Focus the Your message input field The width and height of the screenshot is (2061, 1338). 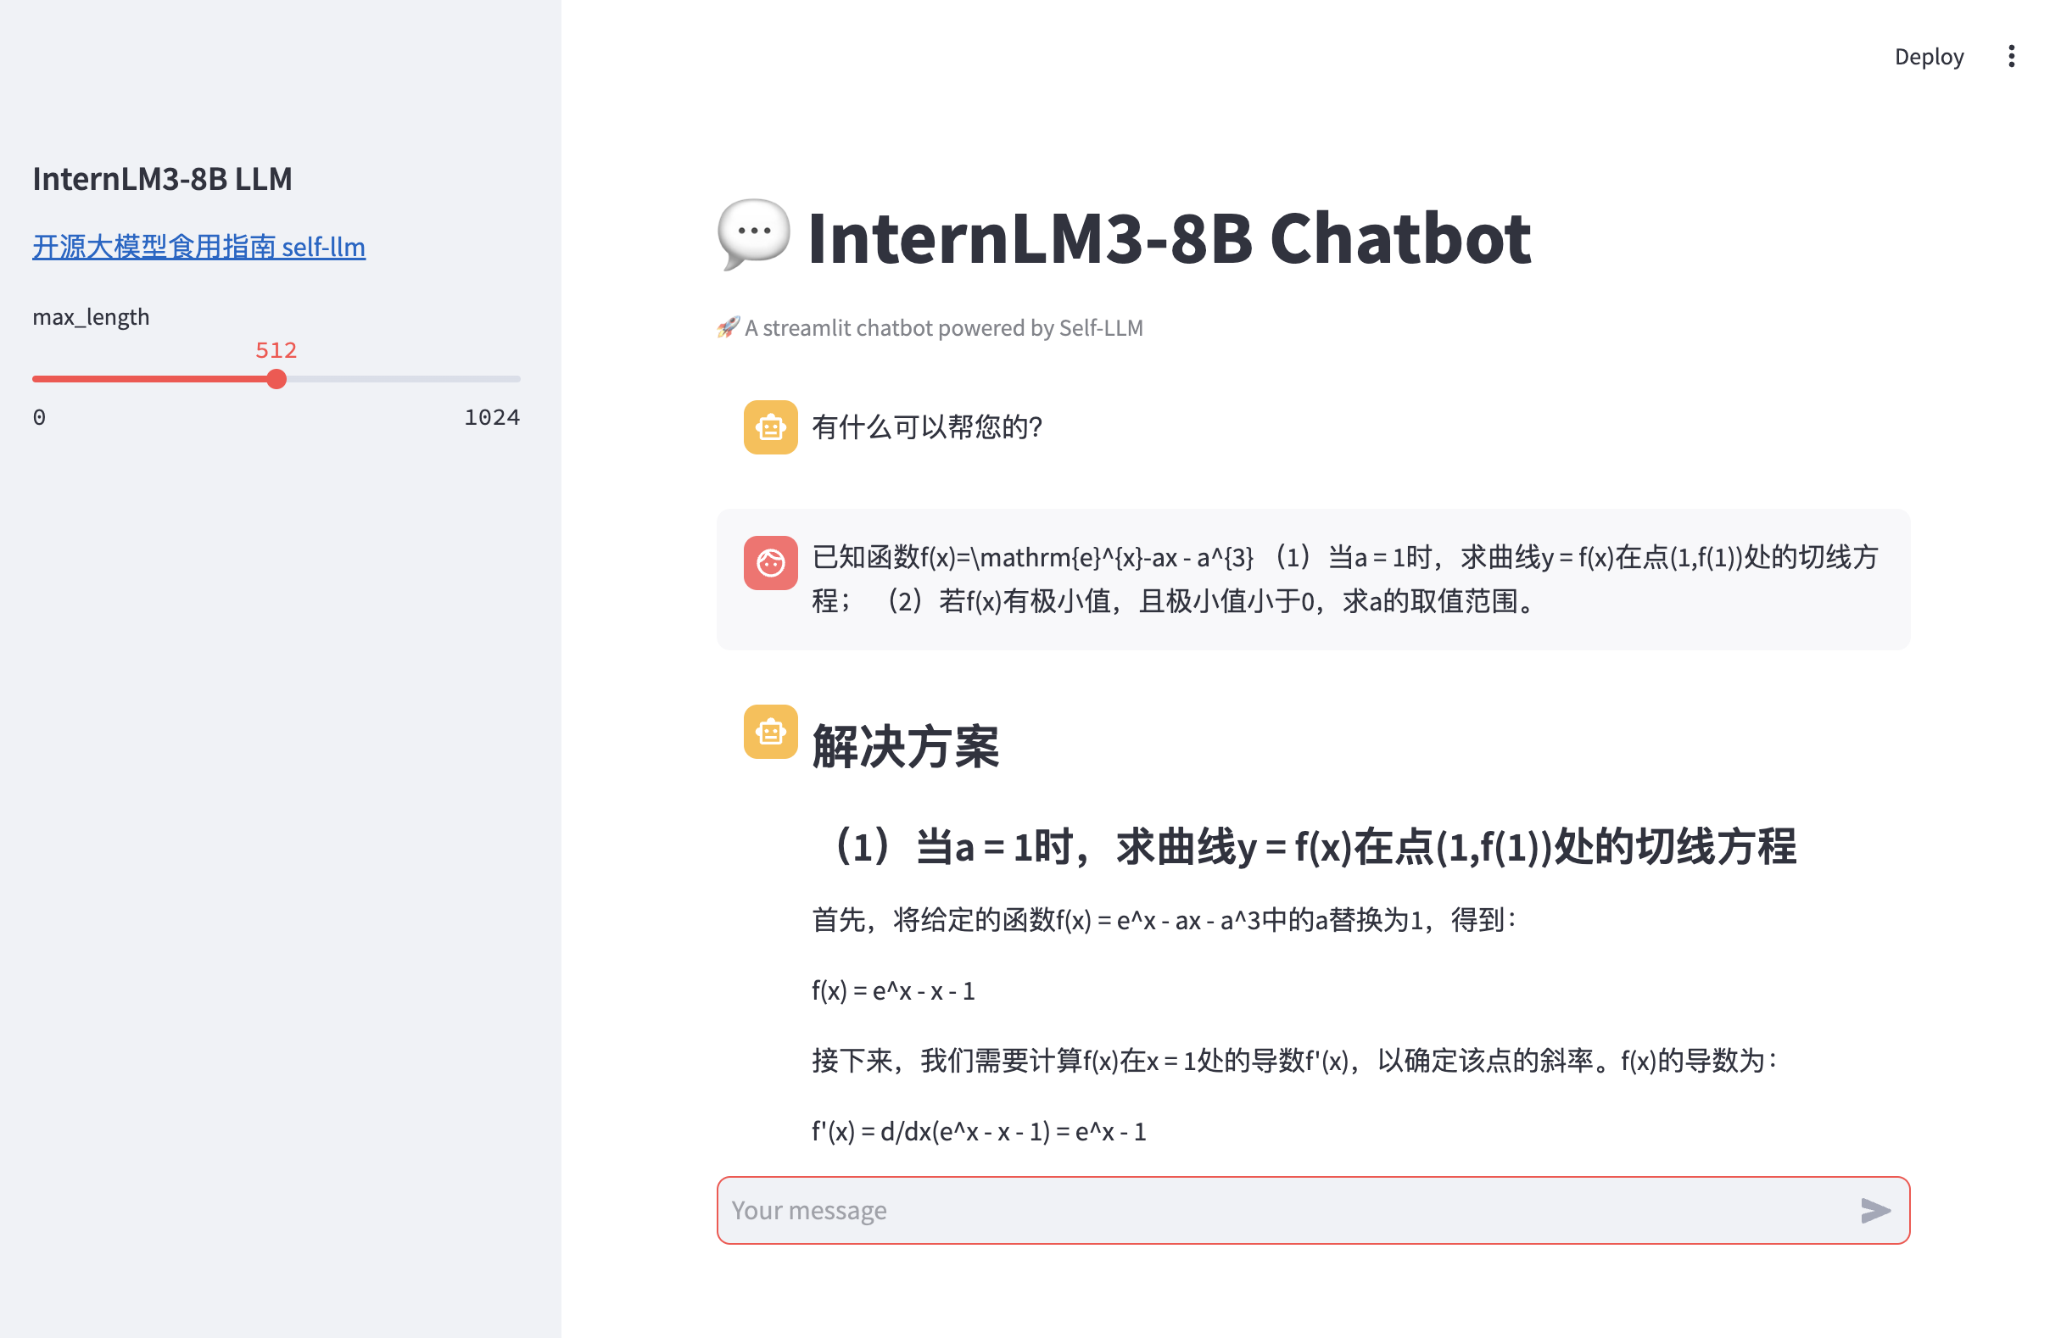click(1282, 1210)
